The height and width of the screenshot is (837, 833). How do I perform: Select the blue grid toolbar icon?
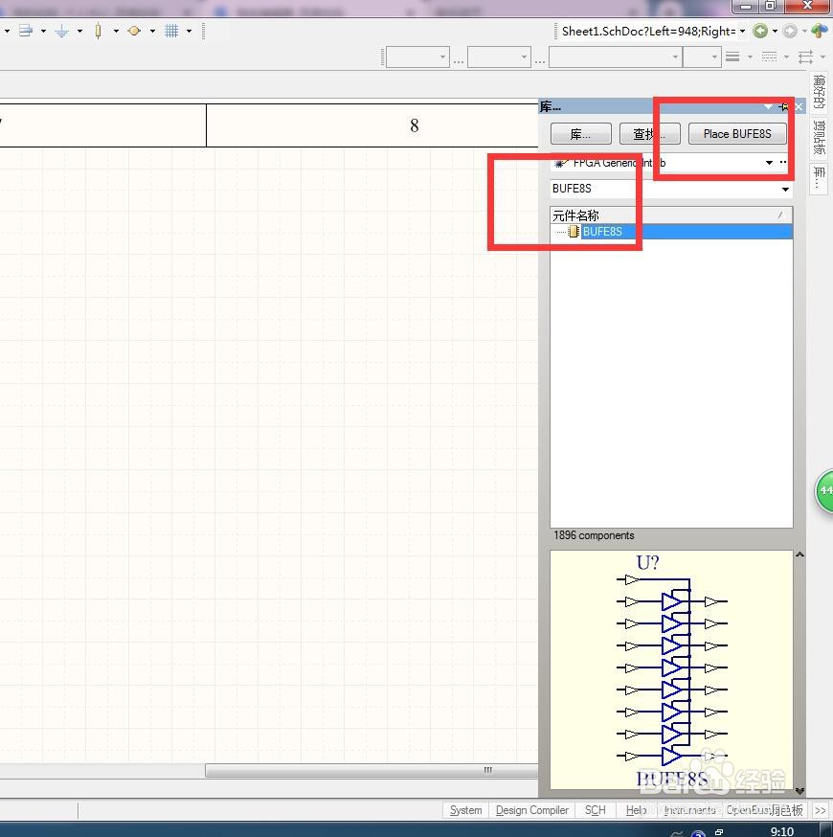coord(171,31)
